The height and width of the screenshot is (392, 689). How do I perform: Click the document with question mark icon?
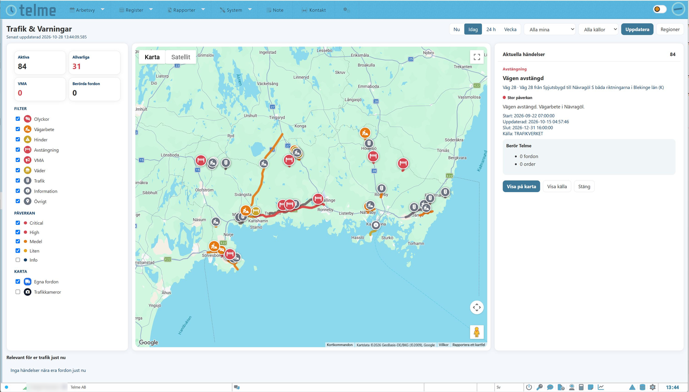click(561, 387)
